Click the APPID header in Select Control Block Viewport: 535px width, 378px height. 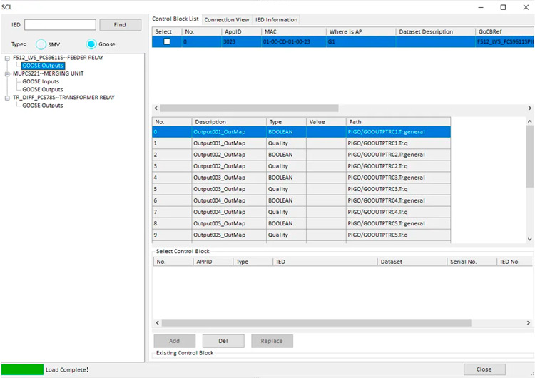tap(213, 262)
